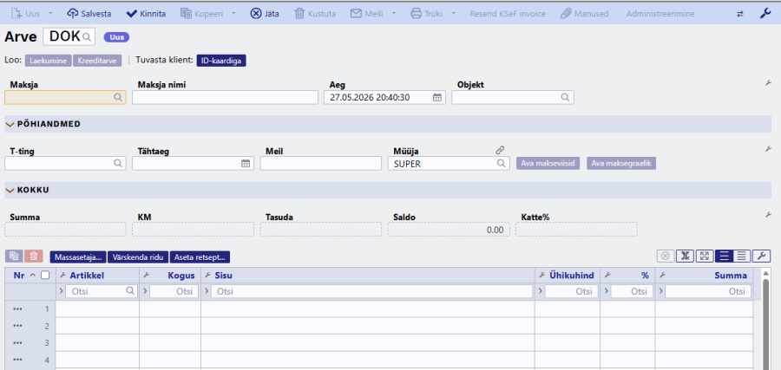Click the fullscreen expand table icon
The width and height of the screenshot is (781, 370).
click(705, 256)
